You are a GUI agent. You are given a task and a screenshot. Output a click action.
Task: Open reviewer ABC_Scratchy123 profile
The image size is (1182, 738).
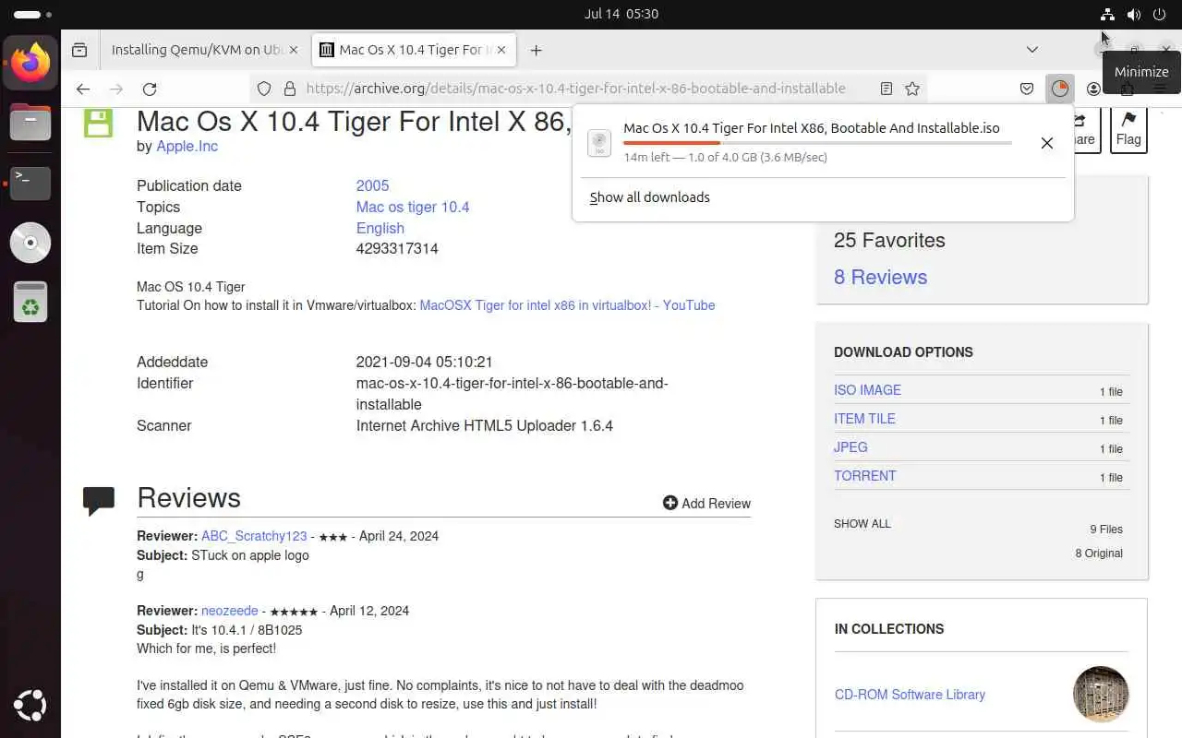pyautogui.click(x=254, y=536)
